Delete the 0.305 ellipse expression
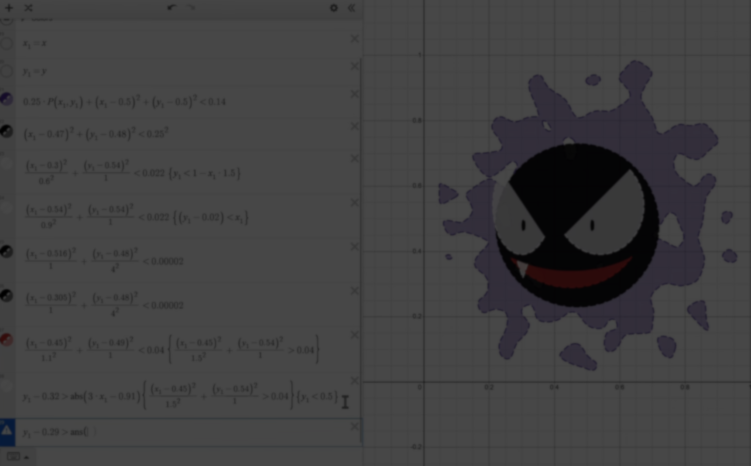The height and width of the screenshot is (466, 751). click(354, 291)
